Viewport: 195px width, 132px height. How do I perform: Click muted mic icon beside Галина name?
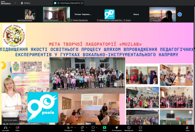point(151,20)
